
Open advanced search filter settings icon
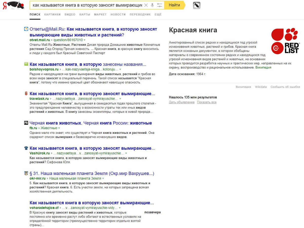click(160, 5)
